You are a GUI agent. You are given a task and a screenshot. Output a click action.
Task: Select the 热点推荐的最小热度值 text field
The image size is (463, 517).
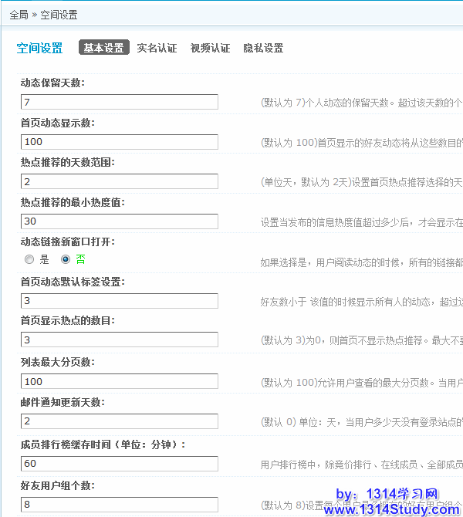[x=120, y=221]
